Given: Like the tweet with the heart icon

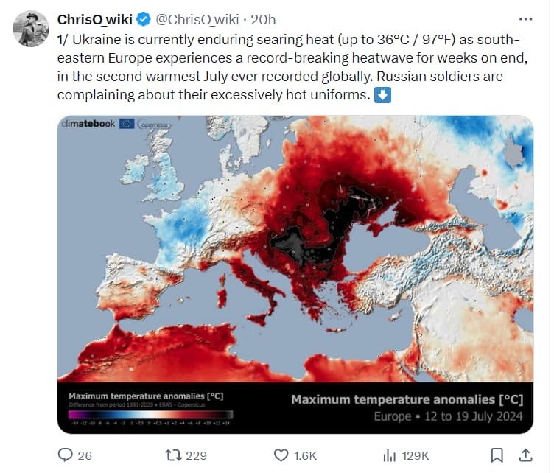Looking at the screenshot, I should coord(280,455).
